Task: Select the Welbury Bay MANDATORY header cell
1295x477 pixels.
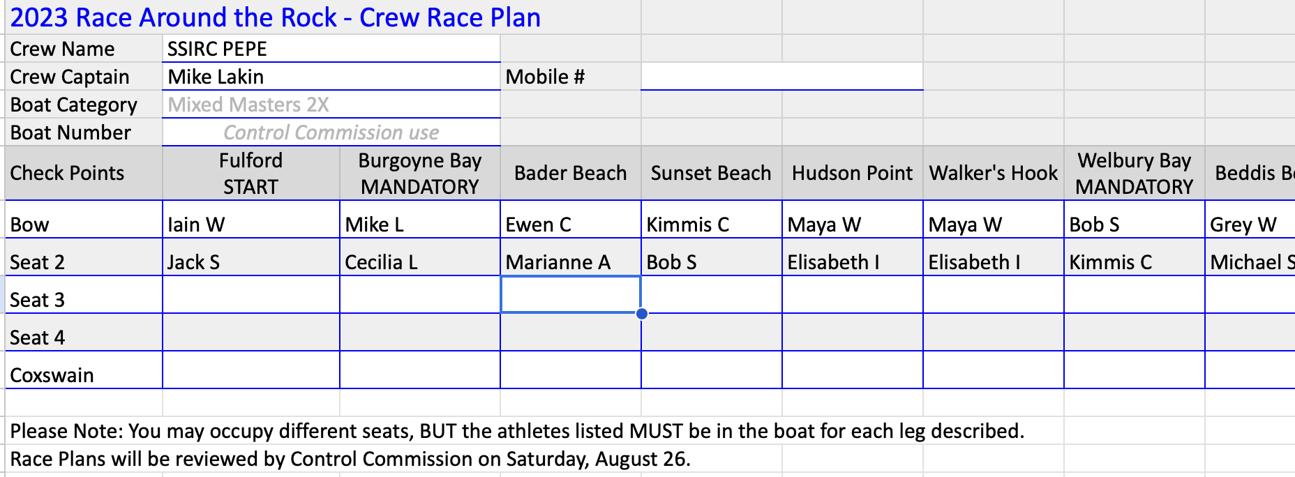Action: pos(1135,173)
